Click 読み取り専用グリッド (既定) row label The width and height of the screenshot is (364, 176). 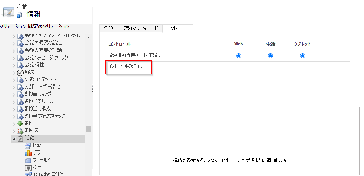pos(135,56)
